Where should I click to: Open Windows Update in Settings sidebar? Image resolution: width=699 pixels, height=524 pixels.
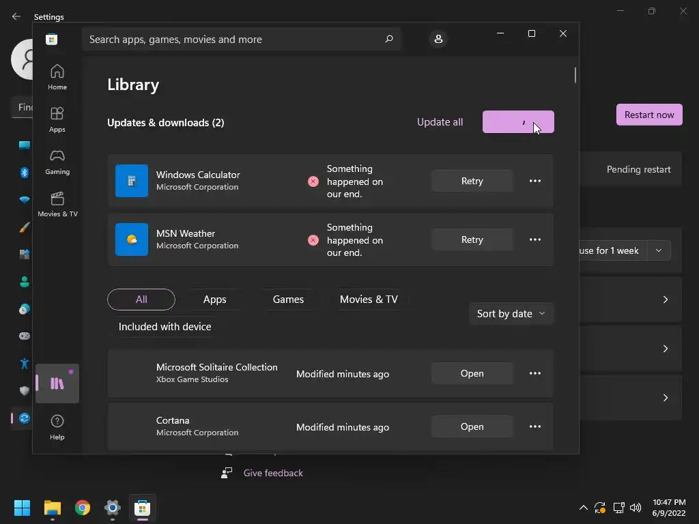[24, 418]
